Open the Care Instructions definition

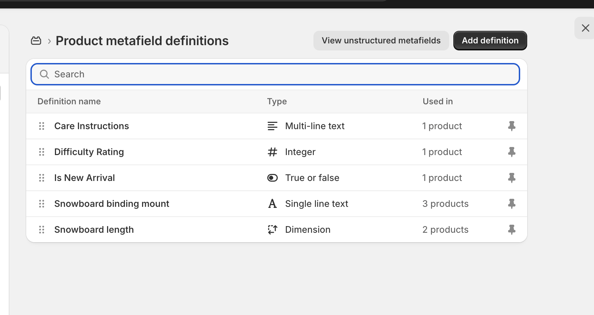point(91,126)
